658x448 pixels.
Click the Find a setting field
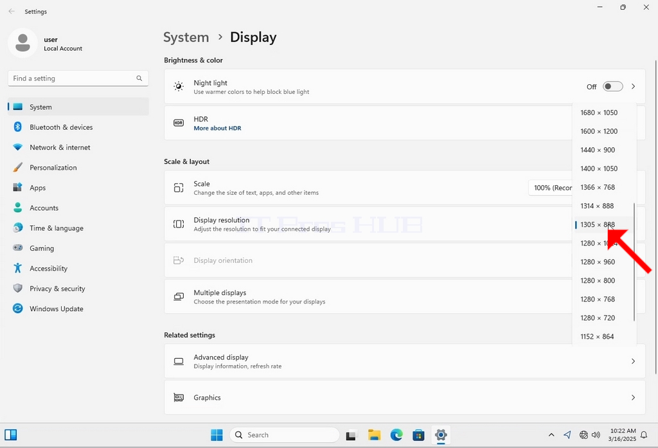coord(78,78)
